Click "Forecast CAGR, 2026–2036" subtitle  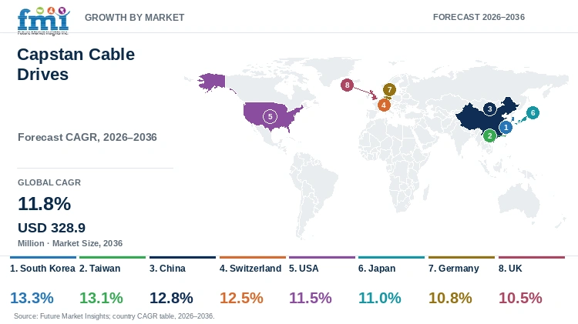point(87,137)
